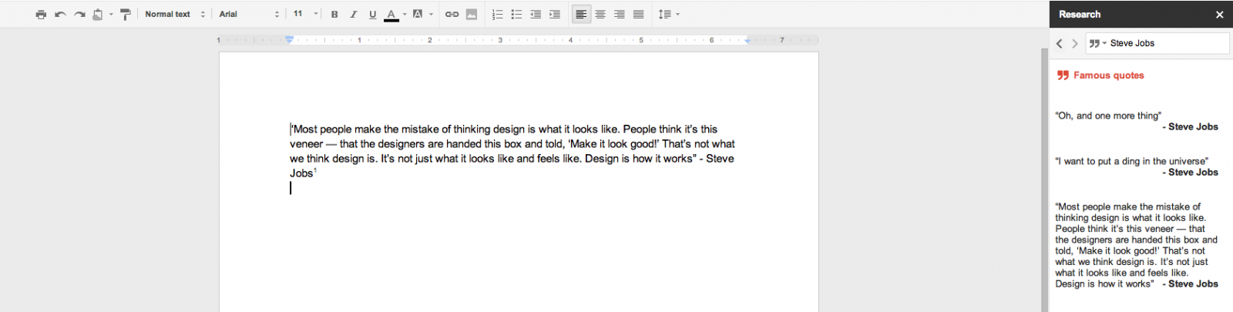
Task: Click the Print icon in toolbar
Action: (x=41, y=15)
